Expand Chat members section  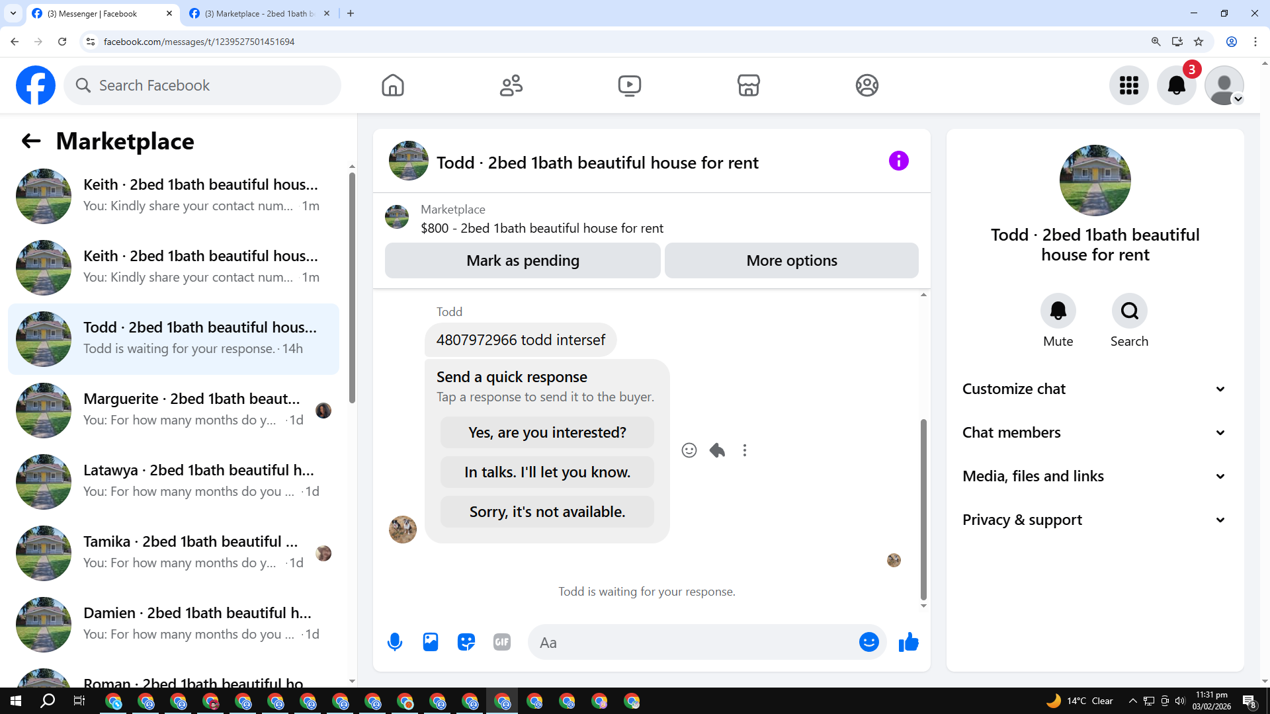1095,432
